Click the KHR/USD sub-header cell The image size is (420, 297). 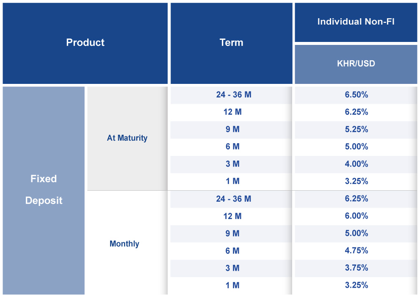coord(356,64)
